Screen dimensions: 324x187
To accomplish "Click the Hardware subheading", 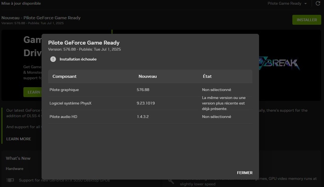I will 15,169.
